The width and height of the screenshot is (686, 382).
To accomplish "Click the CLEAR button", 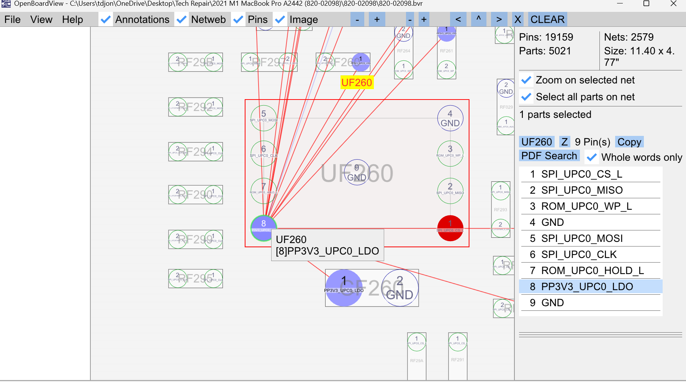I will pos(547,20).
